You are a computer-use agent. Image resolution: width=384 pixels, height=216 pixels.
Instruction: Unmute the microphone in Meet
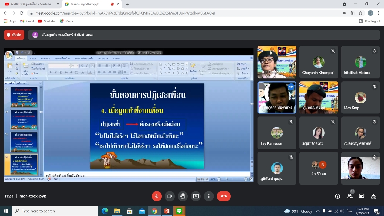click(157, 196)
